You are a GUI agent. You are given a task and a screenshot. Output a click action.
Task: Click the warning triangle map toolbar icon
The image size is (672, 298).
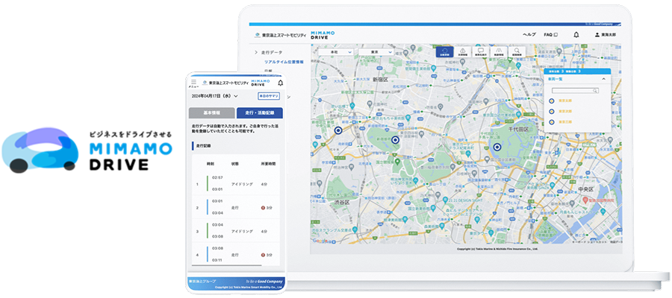[x=462, y=52]
